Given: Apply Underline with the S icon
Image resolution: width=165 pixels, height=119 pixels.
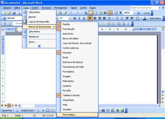Looking at the screenshot, I should 84,18.
